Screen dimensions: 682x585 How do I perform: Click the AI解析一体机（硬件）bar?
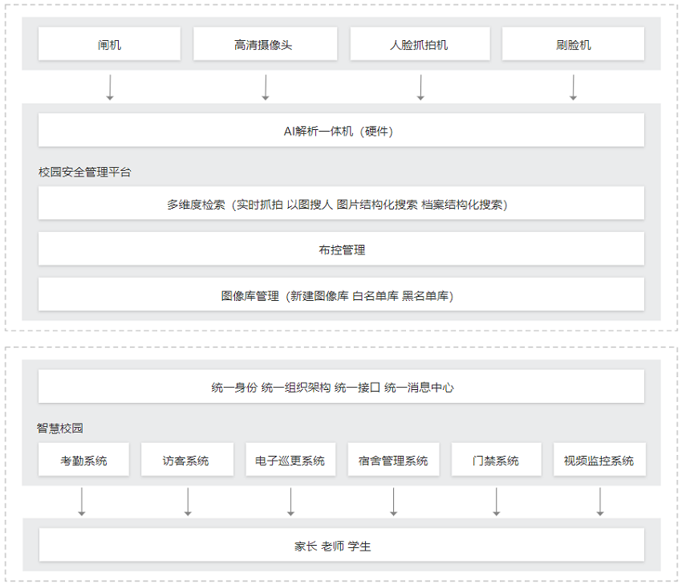coord(341,130)
